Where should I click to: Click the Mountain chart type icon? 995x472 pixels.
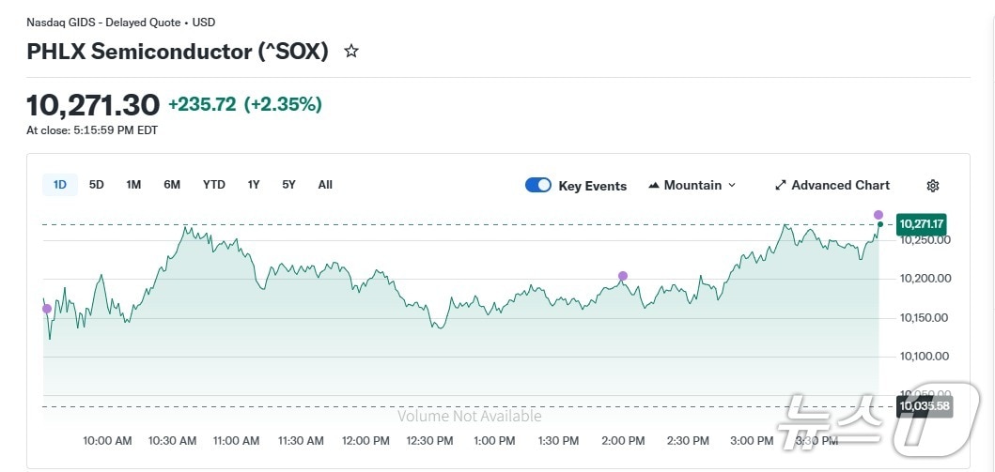655,186
